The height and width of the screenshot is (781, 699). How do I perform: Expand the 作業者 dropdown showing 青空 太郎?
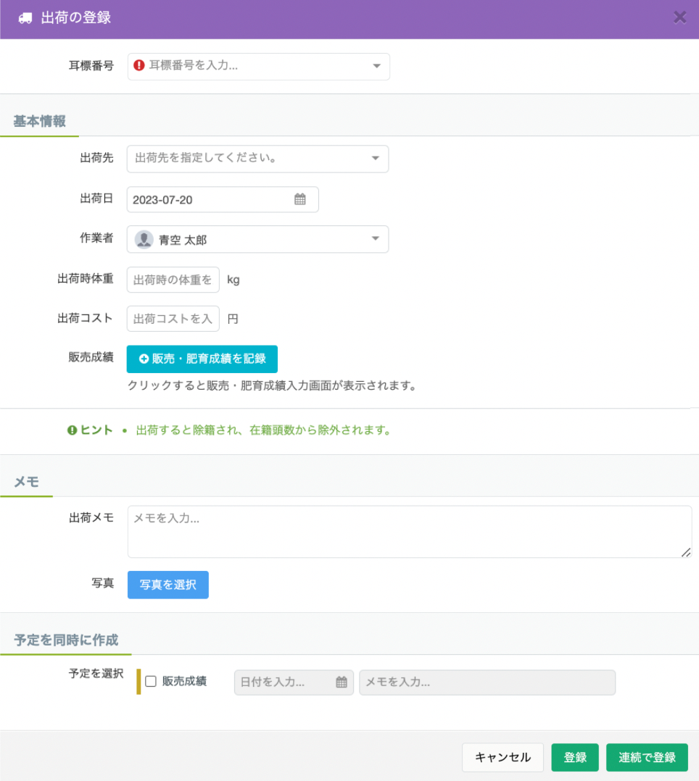257,239
